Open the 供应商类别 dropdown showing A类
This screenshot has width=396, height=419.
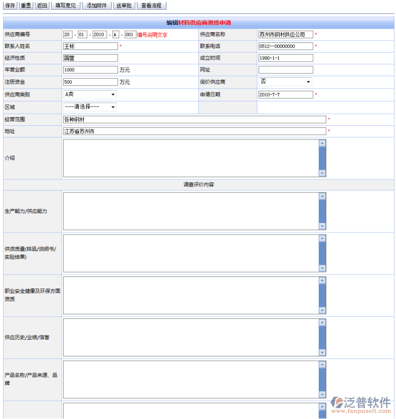click(x=89, y=94)
